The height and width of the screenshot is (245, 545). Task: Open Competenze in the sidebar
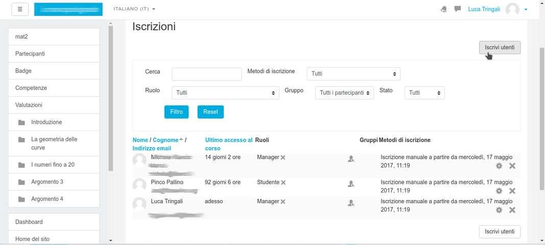(x=54, y=88)
